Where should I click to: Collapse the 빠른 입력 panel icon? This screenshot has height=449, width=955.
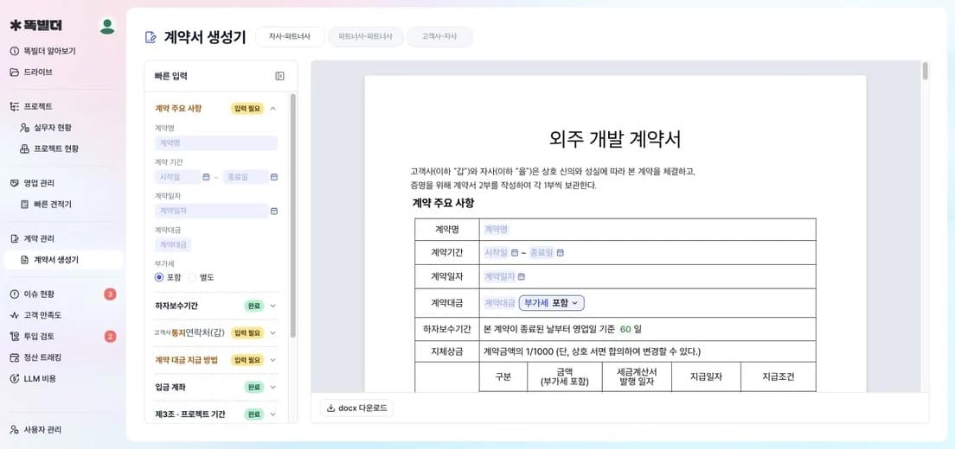tap(279, 76)
